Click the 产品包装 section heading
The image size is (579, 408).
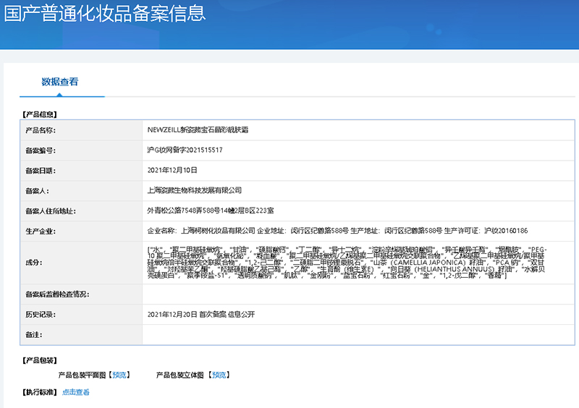(40, 360)
